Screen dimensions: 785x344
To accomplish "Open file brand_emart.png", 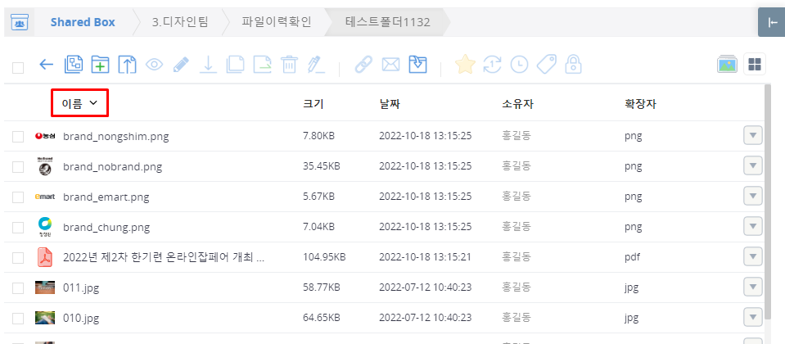I will pos(106,197).
